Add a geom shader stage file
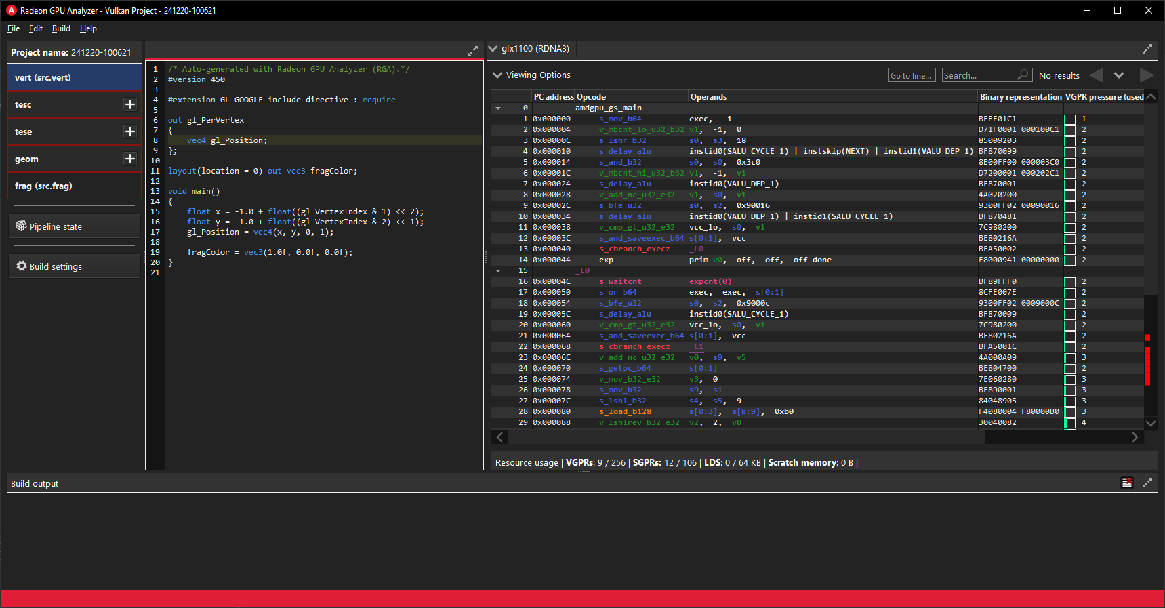The height and width of the screenshot is (608, 1165). 130,159
